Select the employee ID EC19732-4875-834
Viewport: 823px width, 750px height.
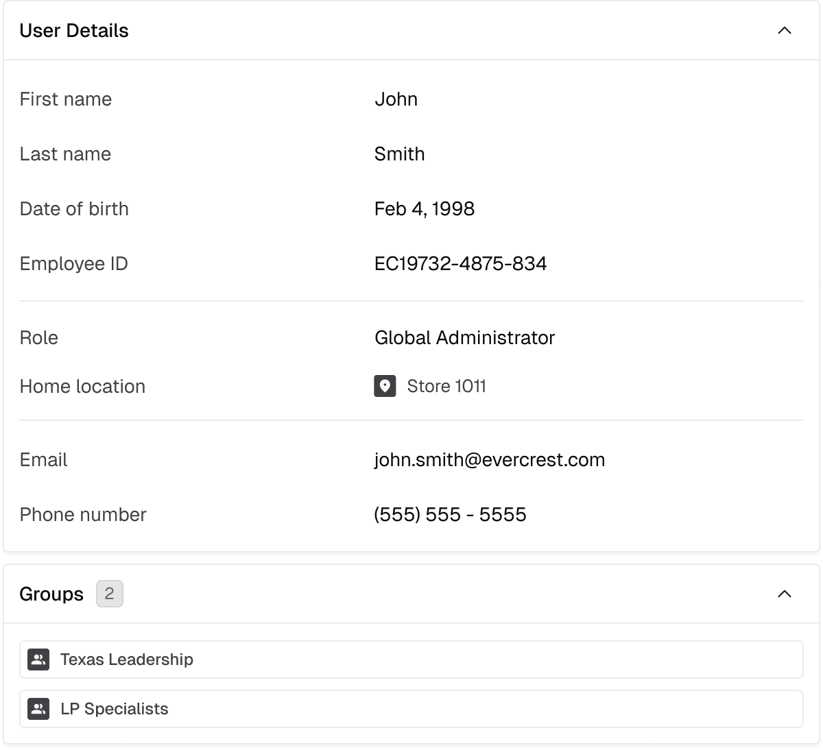click(460, 264)
